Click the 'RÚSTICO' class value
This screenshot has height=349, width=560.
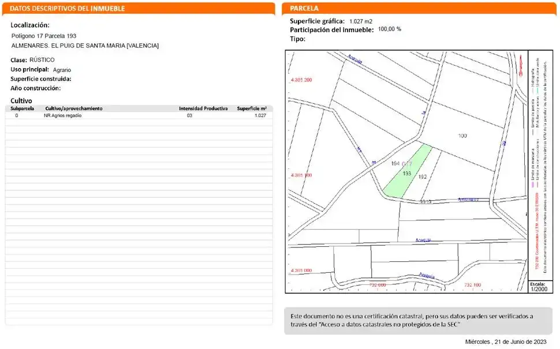pyautogui.click(x=42, y=60)
